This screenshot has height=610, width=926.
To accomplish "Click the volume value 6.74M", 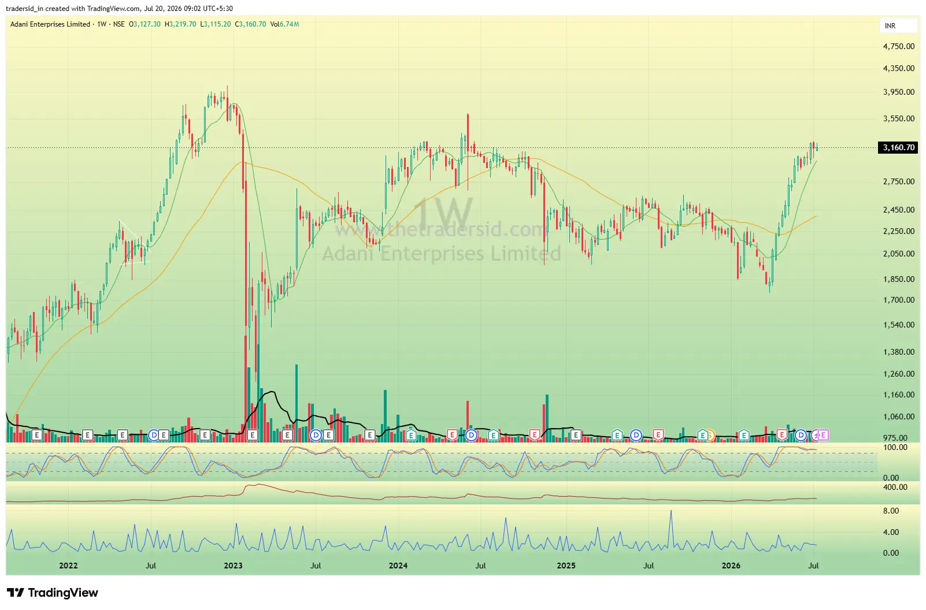I will click(x=290, y=24).
